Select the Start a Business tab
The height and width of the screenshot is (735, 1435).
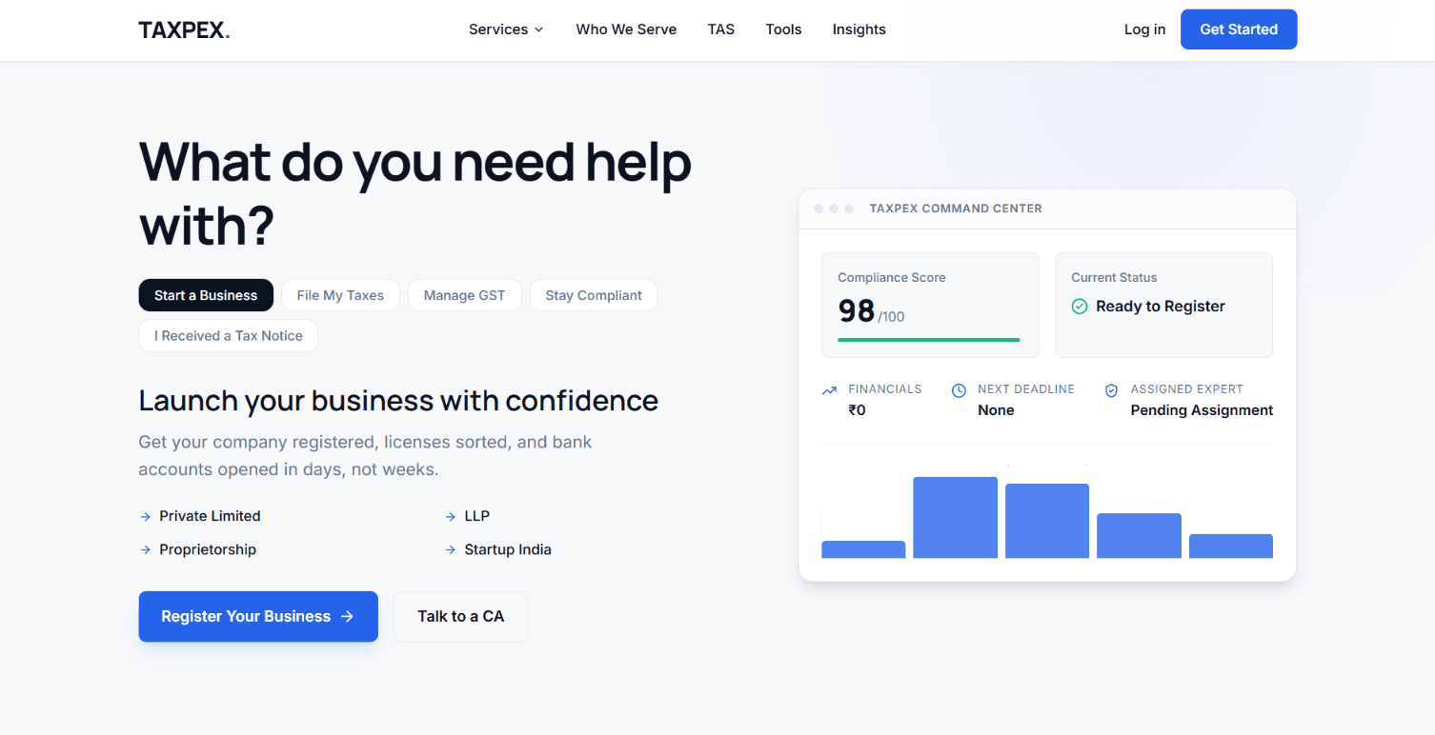(x=206, y=295)
